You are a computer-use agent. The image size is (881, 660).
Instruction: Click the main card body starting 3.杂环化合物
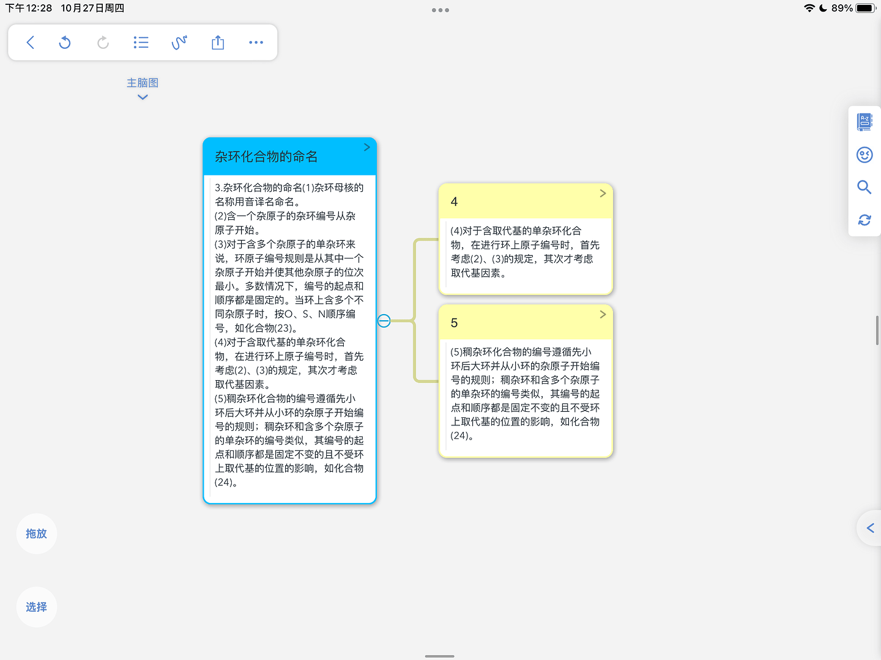[289, 335]
